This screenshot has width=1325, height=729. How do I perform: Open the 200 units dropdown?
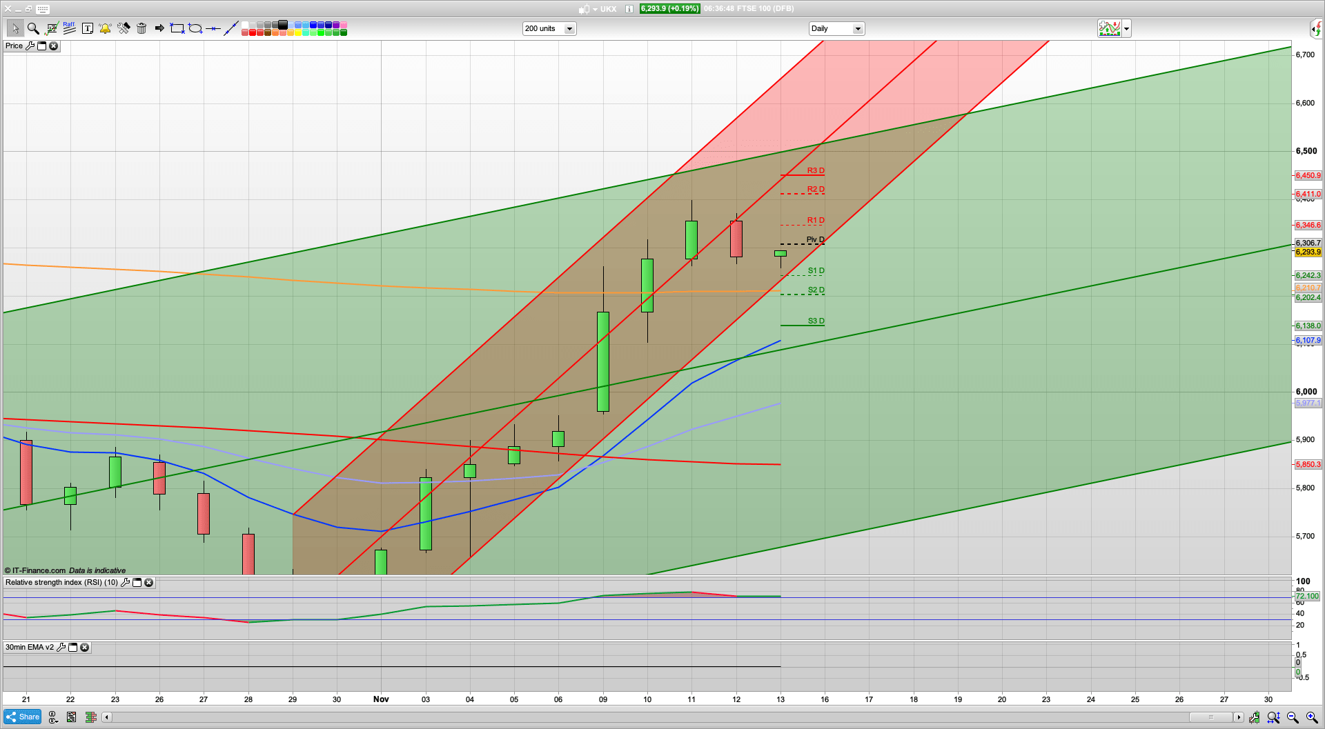pyautogui.click(x=569, y=28)
